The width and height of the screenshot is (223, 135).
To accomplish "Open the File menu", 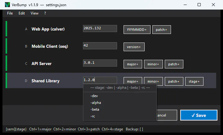I will [x=10, y=13].
